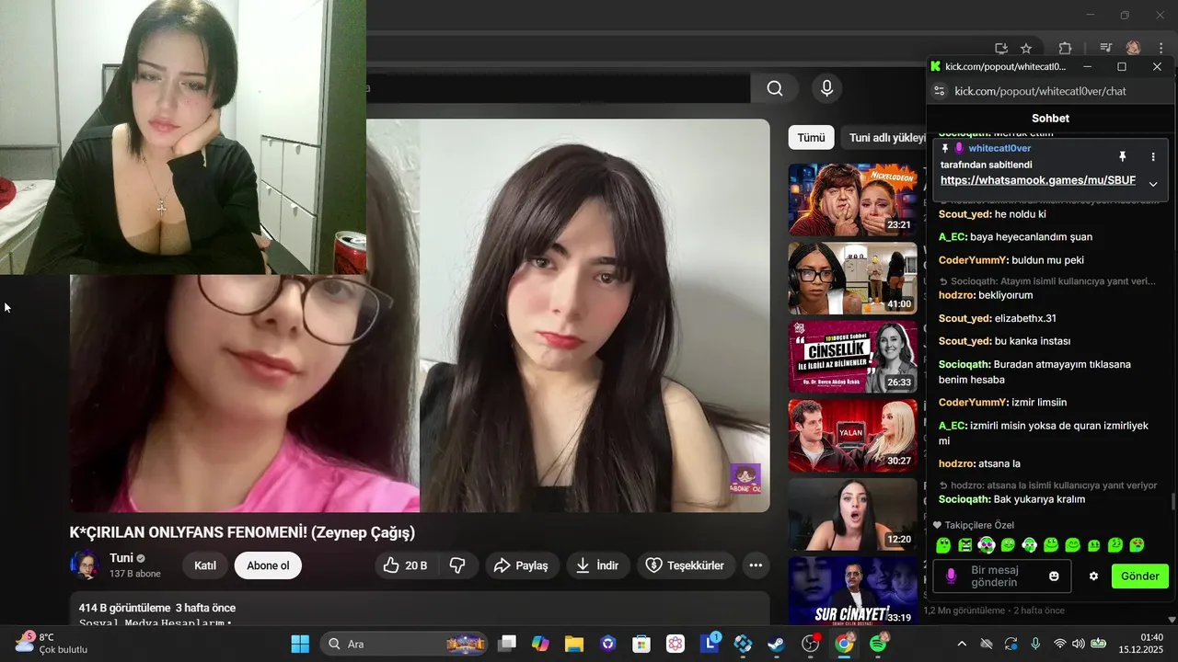The image size is (1178, 662).
Task: Open whitecatl0ver username in pinned message
Action: 999,148
